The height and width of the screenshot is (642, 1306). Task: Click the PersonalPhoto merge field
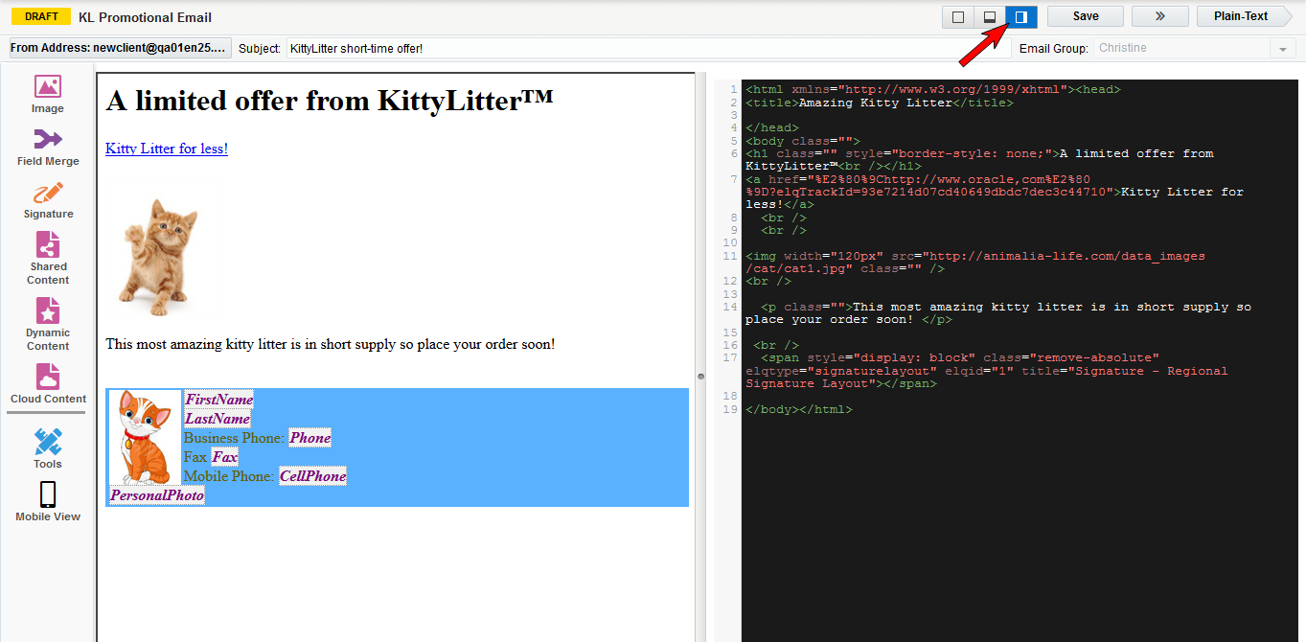click(x=157, y=495)
